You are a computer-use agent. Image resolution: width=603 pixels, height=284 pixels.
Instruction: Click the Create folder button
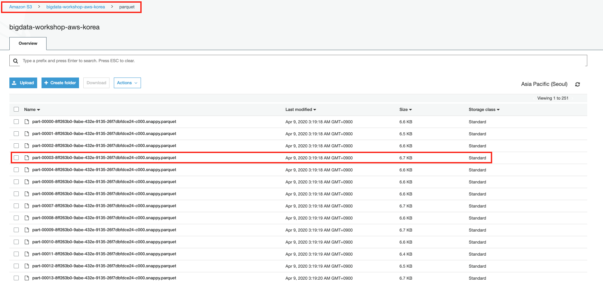[60, 83]
